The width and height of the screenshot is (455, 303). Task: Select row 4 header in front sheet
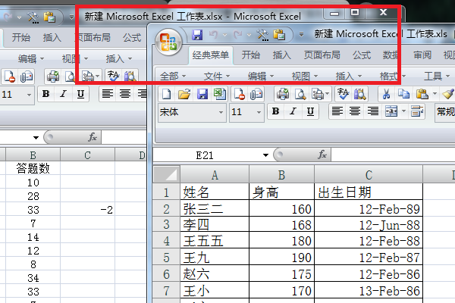(x=167, y=241)
